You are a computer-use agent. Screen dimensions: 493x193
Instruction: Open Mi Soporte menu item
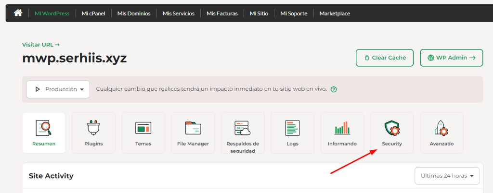tap(294, 13)
